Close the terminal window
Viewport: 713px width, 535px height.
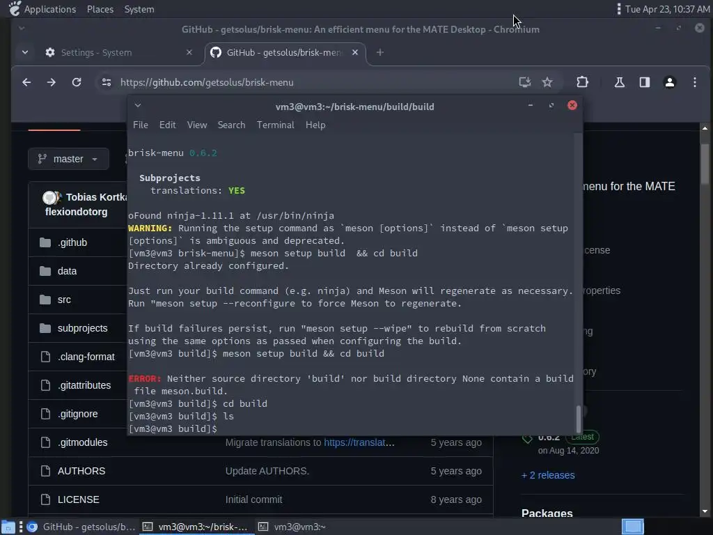[572, 106]
